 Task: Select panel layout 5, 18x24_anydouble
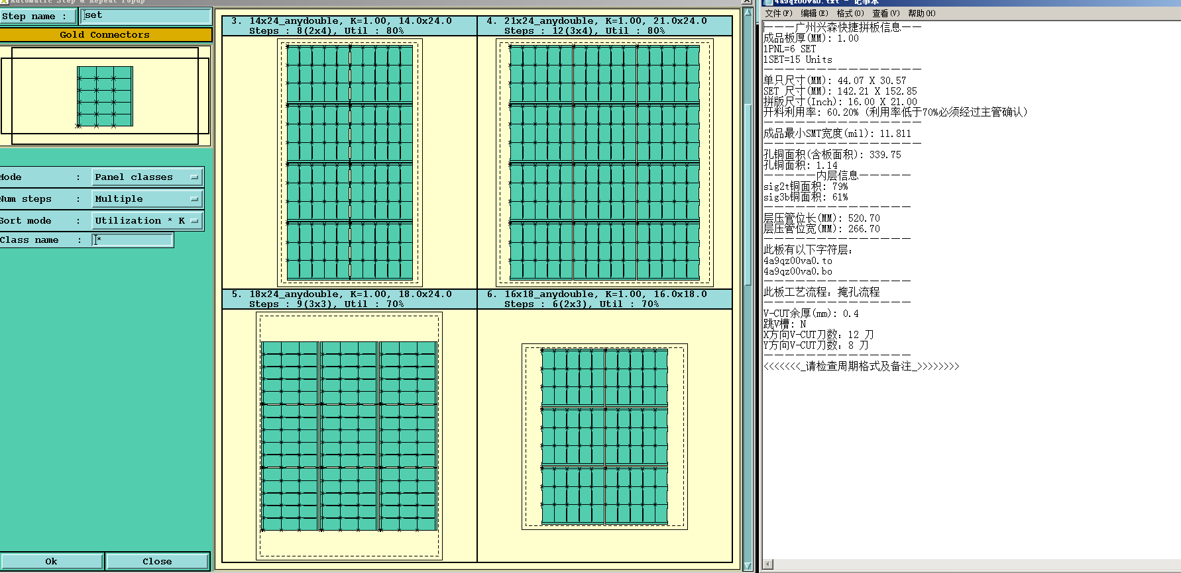tap(349, 435)
